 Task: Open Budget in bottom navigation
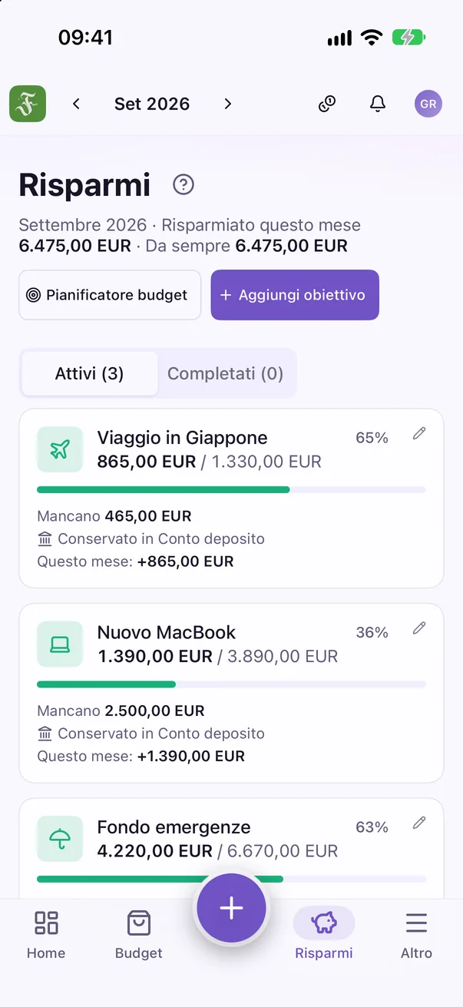[139, 934]
